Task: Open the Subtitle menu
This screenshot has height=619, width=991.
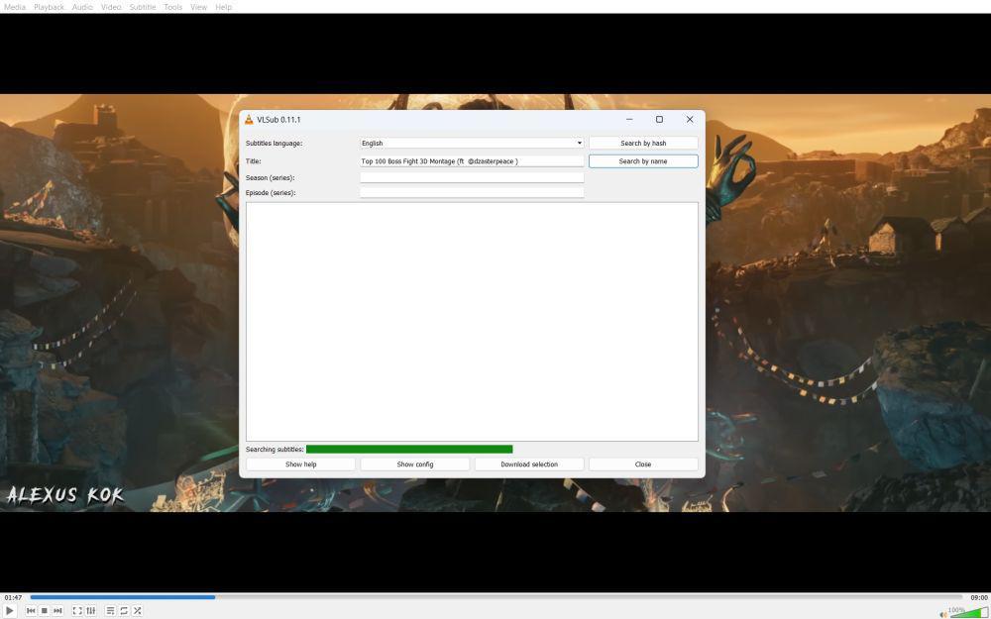Action: (142, 7)
